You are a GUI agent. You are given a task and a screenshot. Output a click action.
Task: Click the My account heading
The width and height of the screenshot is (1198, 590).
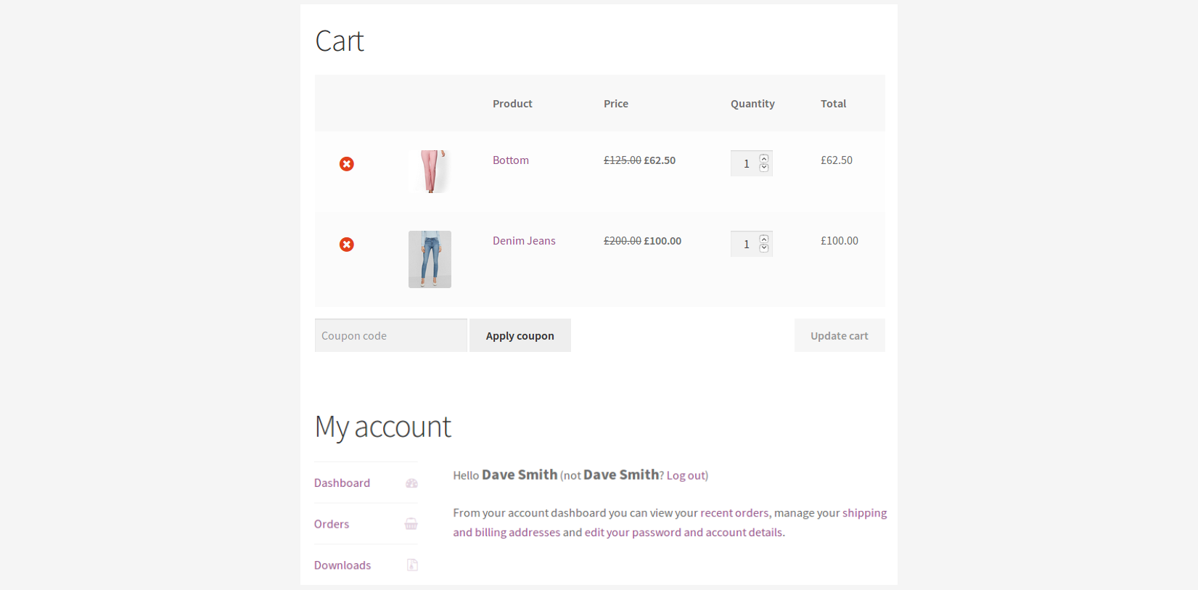click(x=383, y=427)
